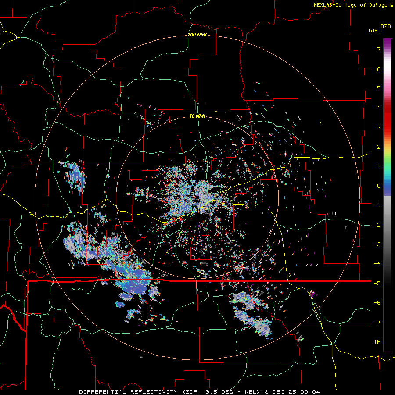This screenshot has height=395, width=395.
Task: Click the 4 value on the legend
Action: point(379,108)
